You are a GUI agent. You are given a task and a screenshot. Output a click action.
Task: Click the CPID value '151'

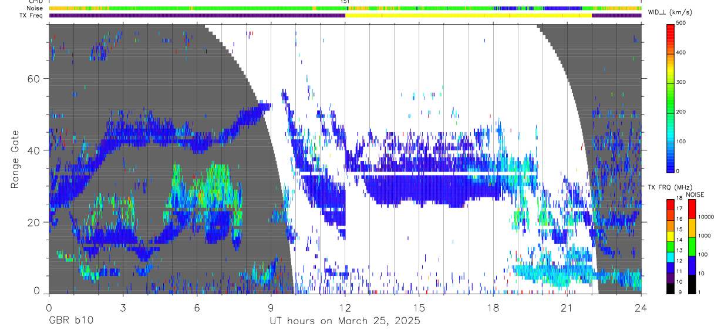(x=345, y=2)
